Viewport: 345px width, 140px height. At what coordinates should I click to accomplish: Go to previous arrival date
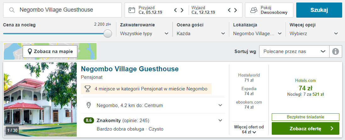click(x=176, y=10)
